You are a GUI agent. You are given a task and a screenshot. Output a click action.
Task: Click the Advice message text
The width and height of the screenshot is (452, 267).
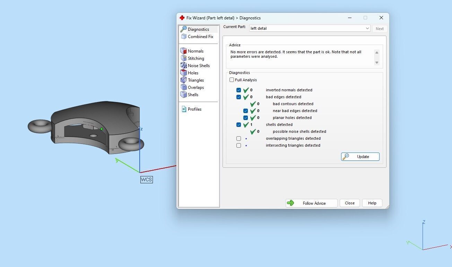tap(296, 54)
